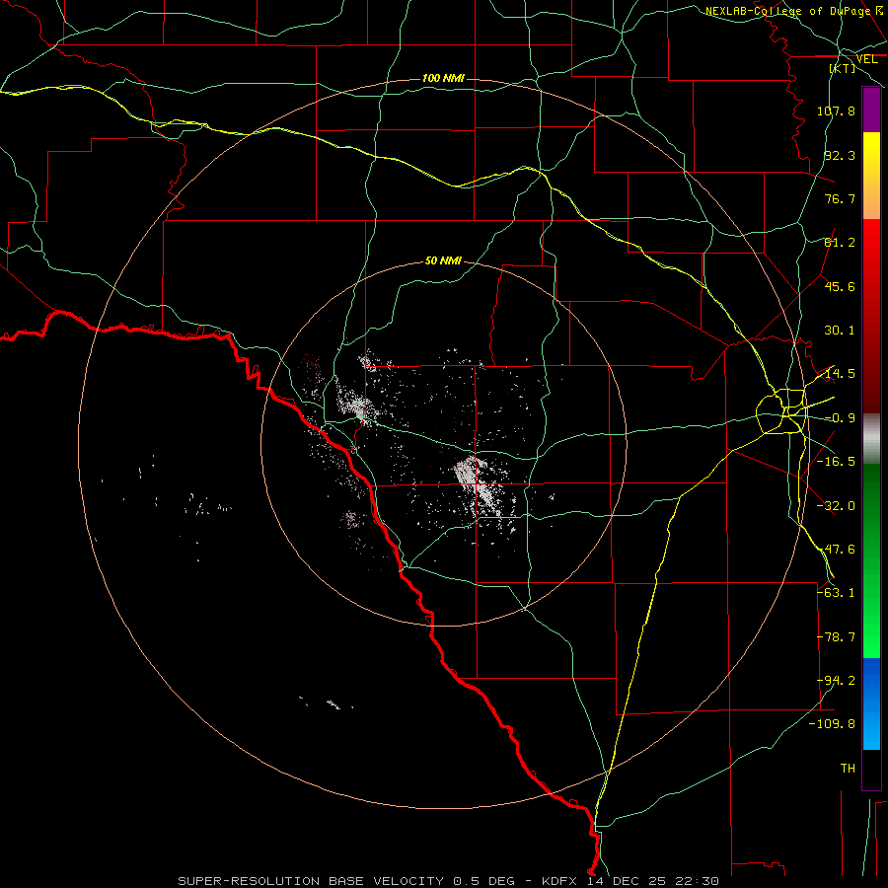Select the 45.6 legend value

tap(840, 286)
